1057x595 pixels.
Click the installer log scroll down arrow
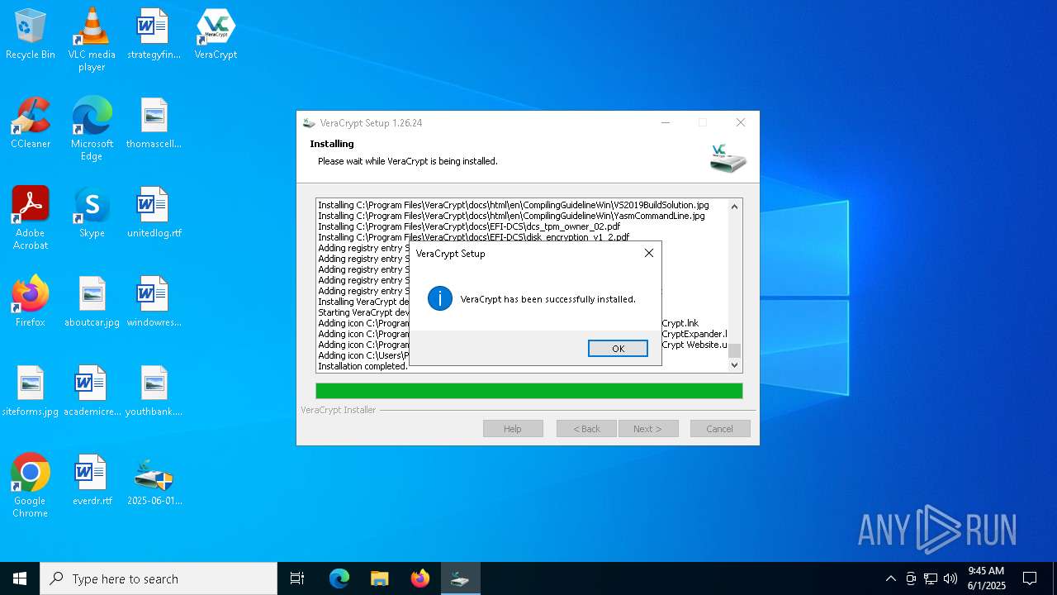734,364
